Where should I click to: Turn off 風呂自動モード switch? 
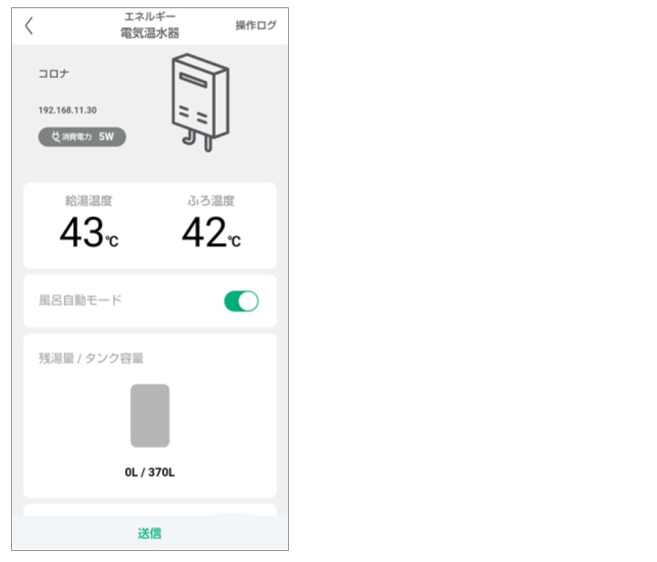241,301
